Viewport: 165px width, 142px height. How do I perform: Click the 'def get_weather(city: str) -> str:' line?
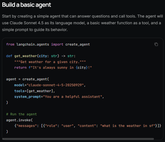(41, 56)
